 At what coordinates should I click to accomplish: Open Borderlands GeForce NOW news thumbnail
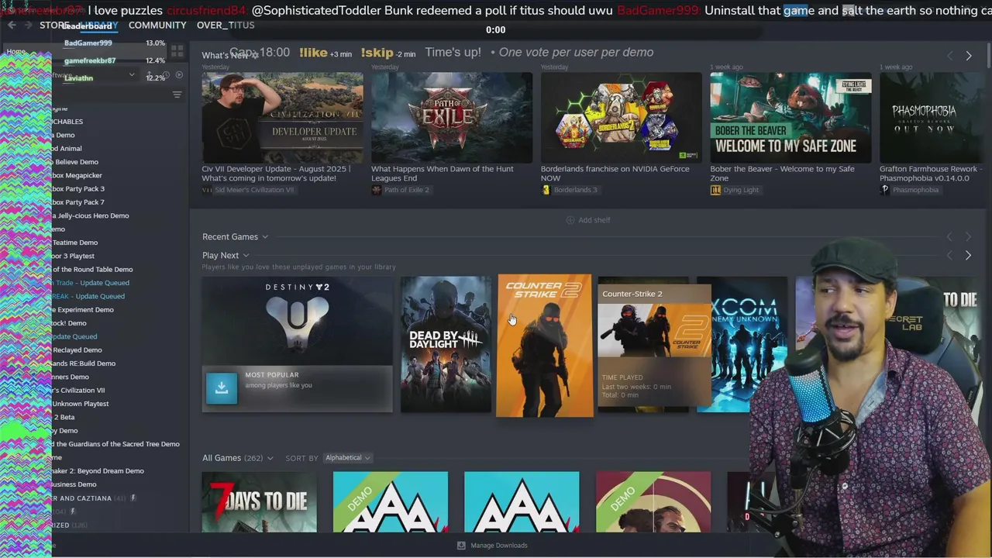[x=622, y=118]
